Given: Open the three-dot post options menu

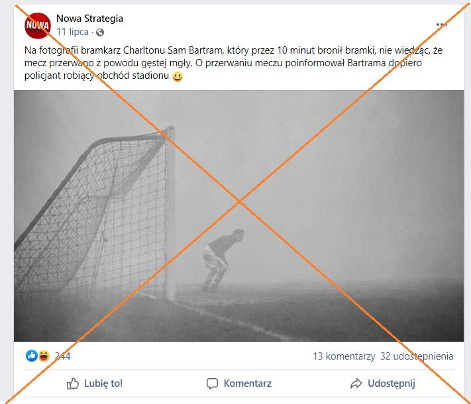Looking at the screenshot, I should (441, 25).
